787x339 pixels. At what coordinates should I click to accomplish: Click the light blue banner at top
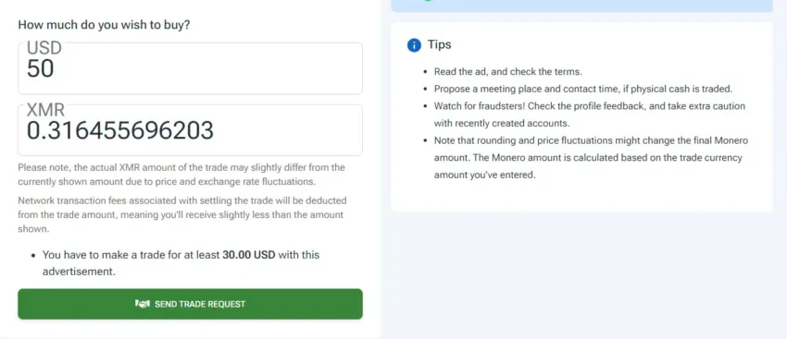[x=581, y=6]
